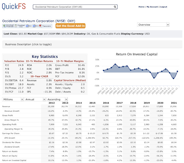Click the EV/EBITDA value 6.4
The width and height of the screenshot is (184, 163).
(22, 80)
